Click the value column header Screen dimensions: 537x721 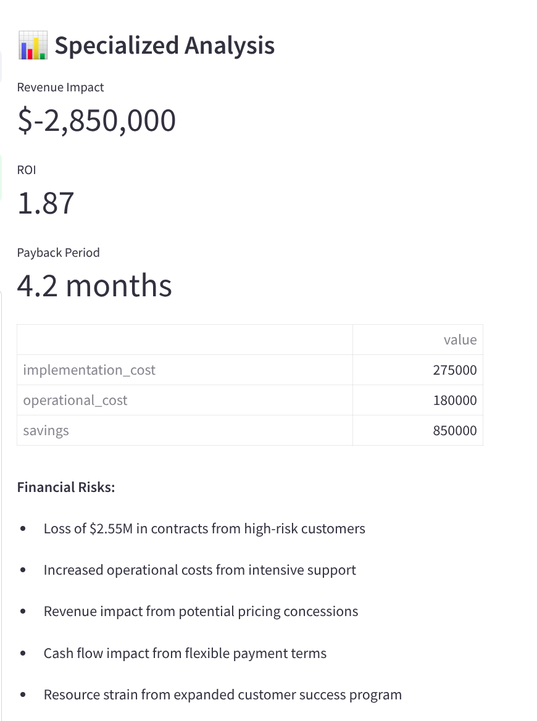point(460,340)
